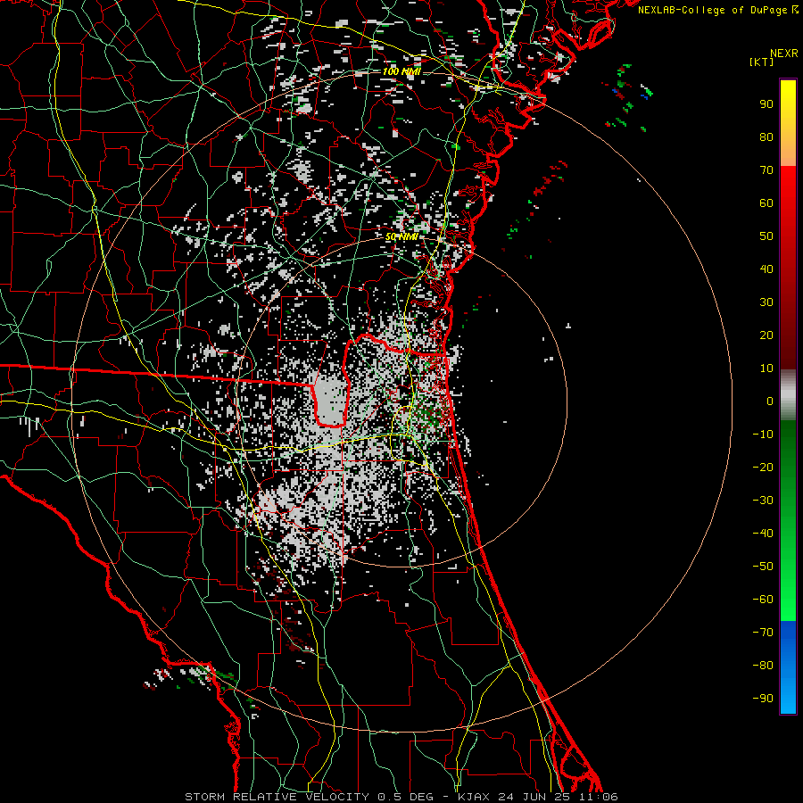Screen dimensions: 803x803
Task: Click the positive 40 value on scale
Action: point(766,269)
